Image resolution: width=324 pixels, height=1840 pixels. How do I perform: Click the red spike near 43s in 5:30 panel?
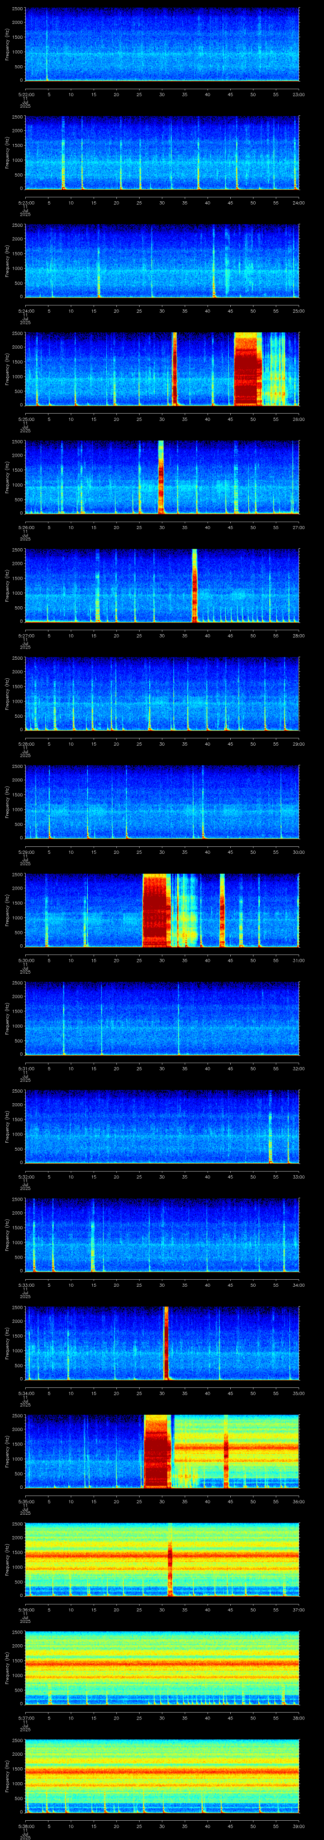pyautogui.click(x=222, y=910)
